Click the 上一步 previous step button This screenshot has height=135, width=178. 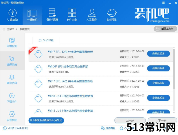pyautogui.click(x=130, y=120)
